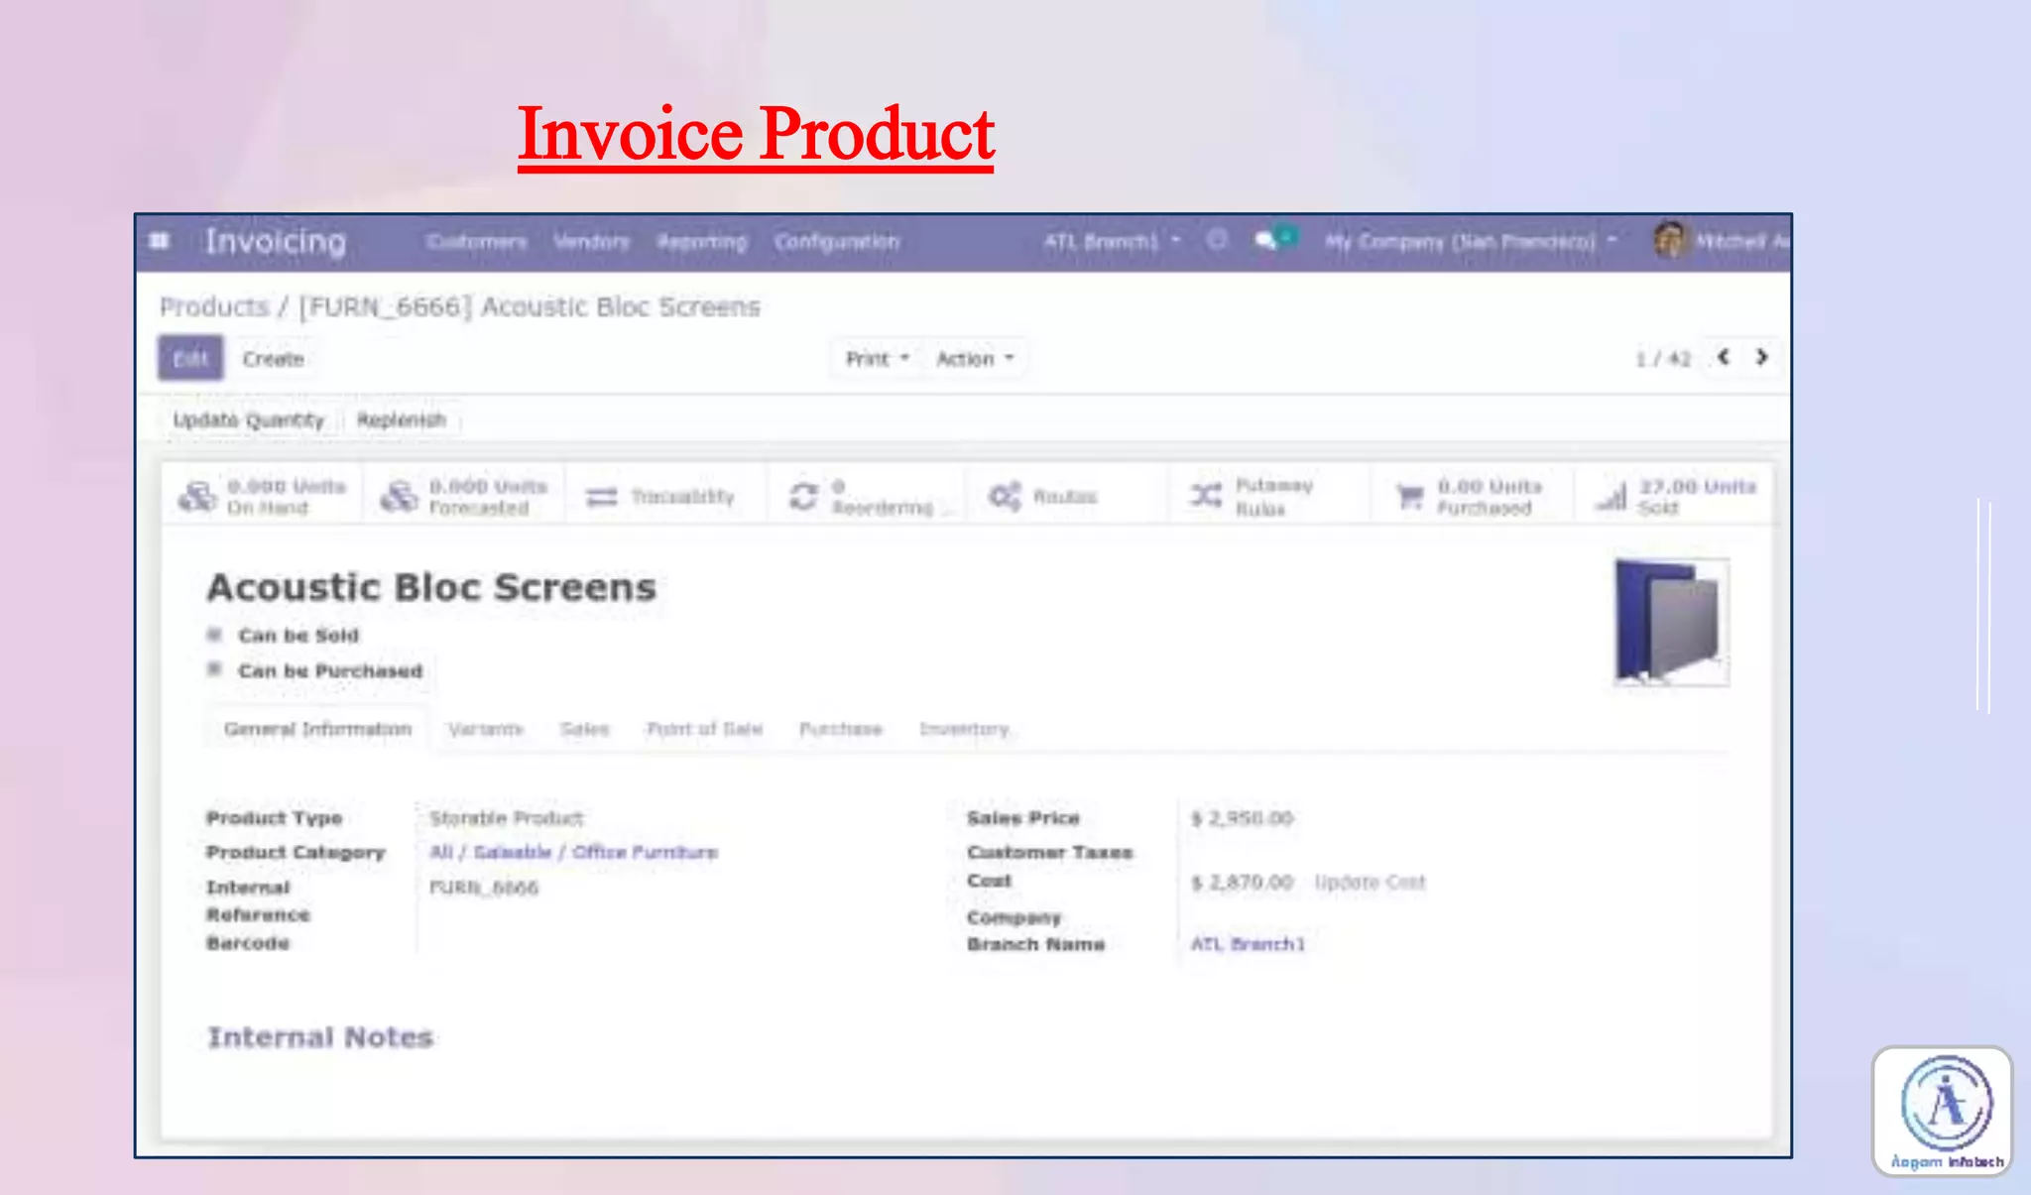Image resolution: width=2031 pixels, height=1195 pixels.
Task: Click Update Quantity button
Action: (x=249, y=419)
